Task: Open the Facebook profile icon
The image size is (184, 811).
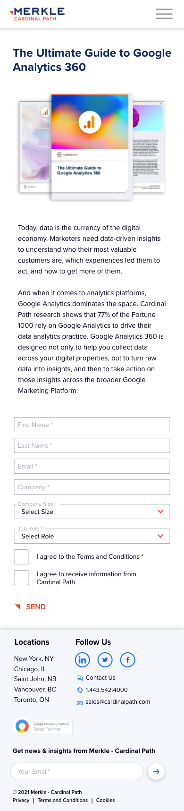Action: coord(128,659)
